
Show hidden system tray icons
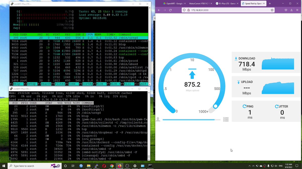point(250,166)
